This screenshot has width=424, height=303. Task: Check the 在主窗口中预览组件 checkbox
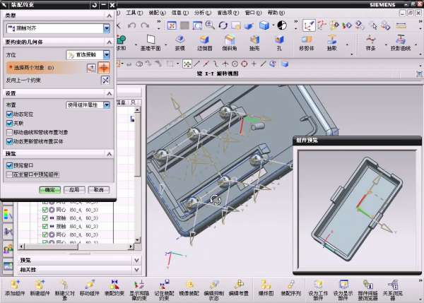click(x=9, y=174)
